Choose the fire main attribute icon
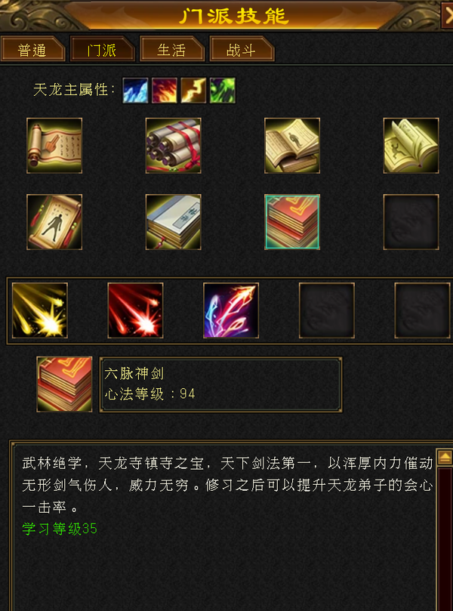The width and height of the screenshot is (453, 611). click(165, 91)
